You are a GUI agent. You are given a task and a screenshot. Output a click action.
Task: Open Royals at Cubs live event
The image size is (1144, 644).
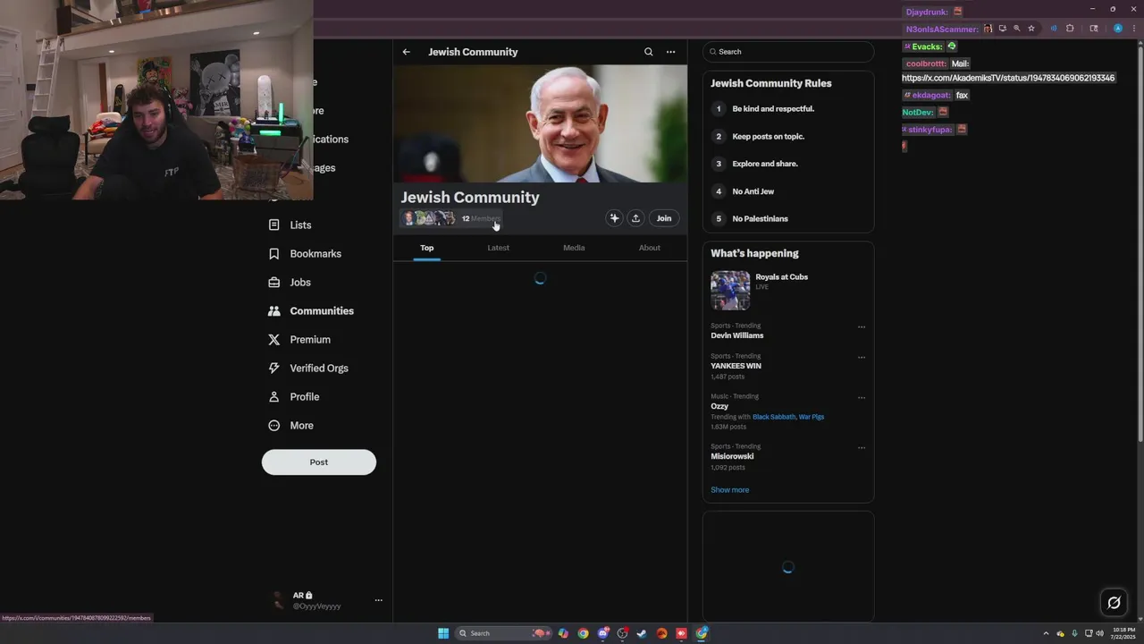tap(782, 277)
